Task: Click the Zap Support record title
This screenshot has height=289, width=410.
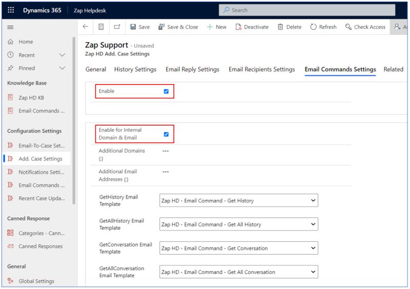Action: click(107, 45)
